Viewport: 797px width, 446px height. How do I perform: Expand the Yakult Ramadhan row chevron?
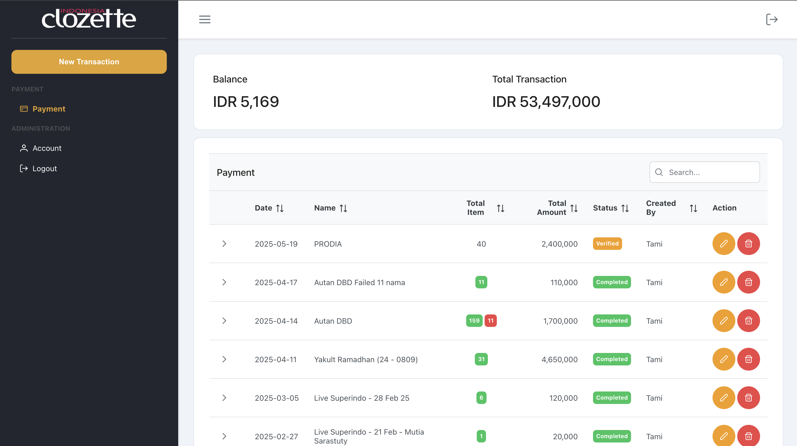224,359
